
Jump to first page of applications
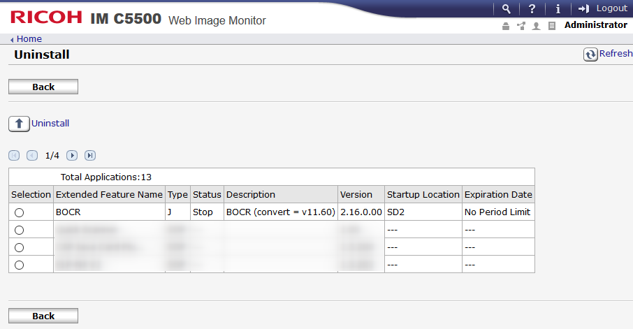click(x=14, y=155)
